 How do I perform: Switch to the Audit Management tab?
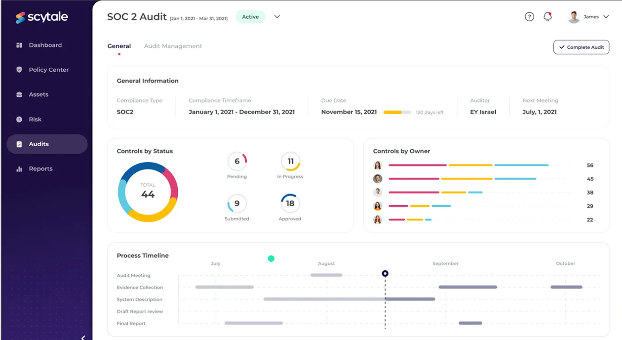coord(173,46)
